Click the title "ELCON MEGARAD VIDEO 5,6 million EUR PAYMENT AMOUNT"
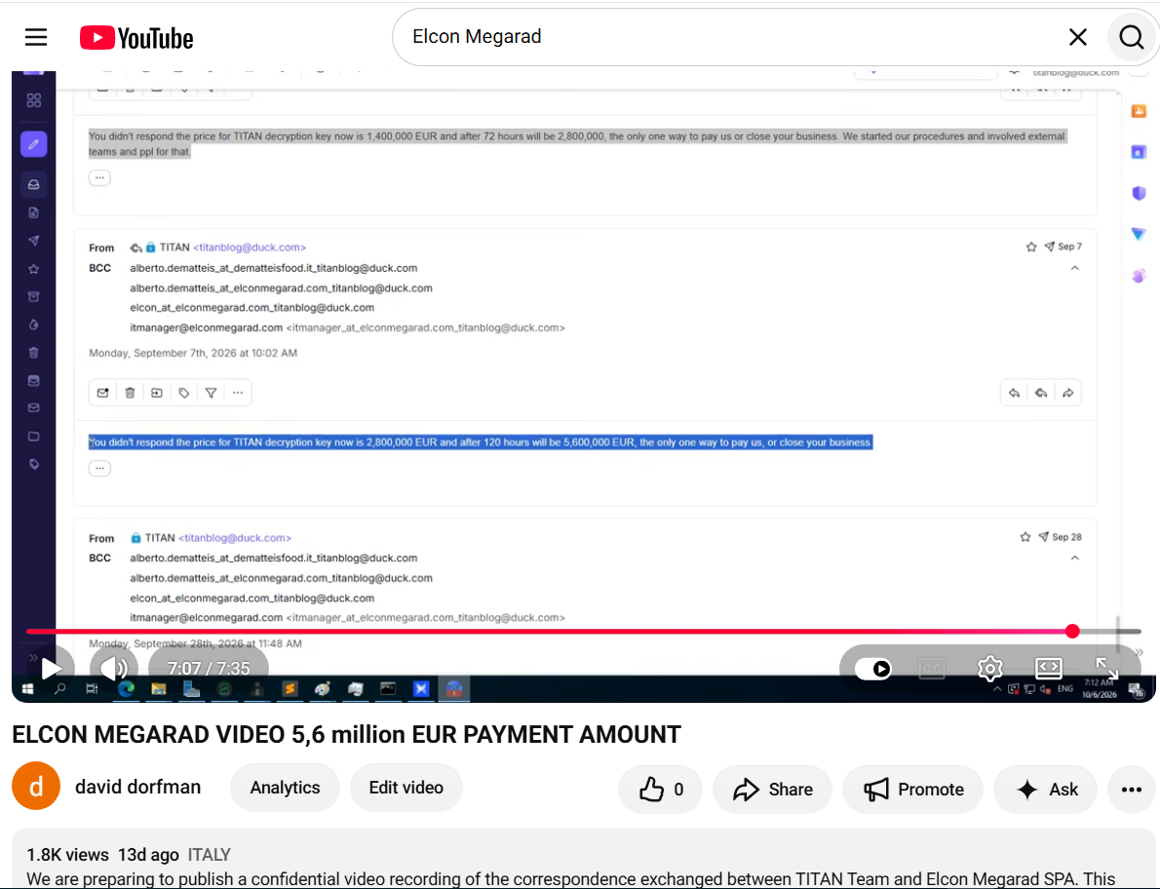1160x889 pixels. (346, 734)
